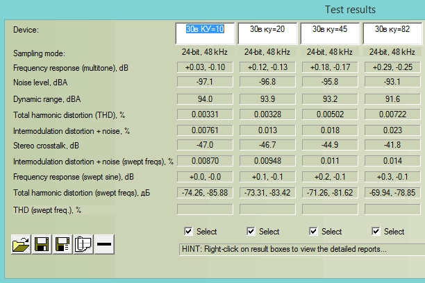Click the 'Sampling mode:' label

click(x=40, y=53)
